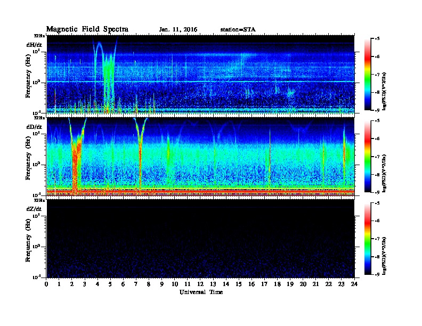Click hour 20 on the Universal Time axis

(x=303, y=284)
